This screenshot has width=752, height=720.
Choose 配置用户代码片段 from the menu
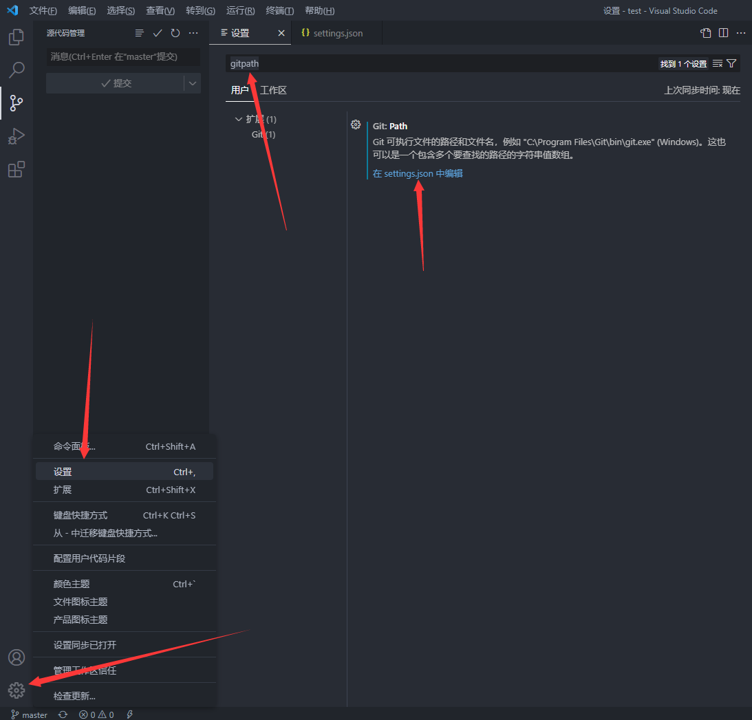125,558
